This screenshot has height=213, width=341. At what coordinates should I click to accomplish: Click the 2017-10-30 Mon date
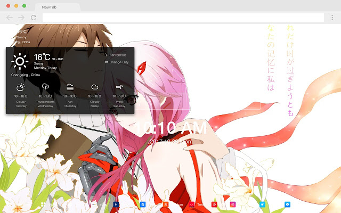[170, 142]
